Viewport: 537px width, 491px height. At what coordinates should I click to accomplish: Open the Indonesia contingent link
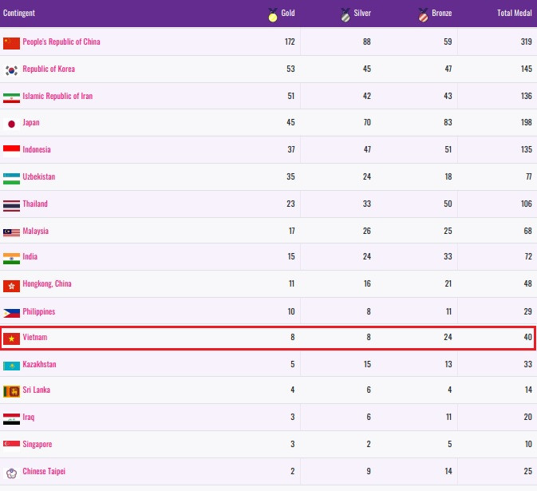coord(37,149)
